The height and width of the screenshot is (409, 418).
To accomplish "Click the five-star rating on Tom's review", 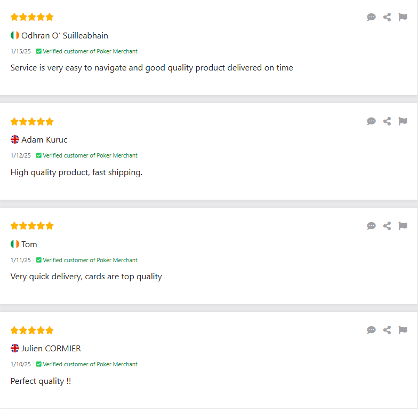I will (32, 226).
